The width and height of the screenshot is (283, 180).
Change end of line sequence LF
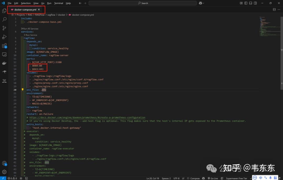click(x=183, y=178)
